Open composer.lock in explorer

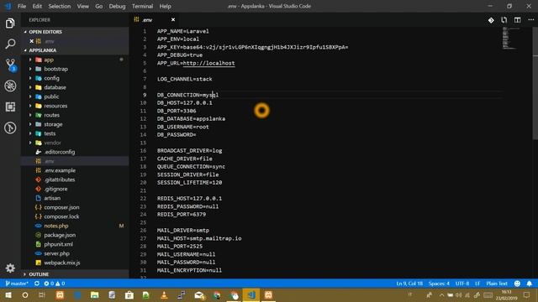[75, 216]
